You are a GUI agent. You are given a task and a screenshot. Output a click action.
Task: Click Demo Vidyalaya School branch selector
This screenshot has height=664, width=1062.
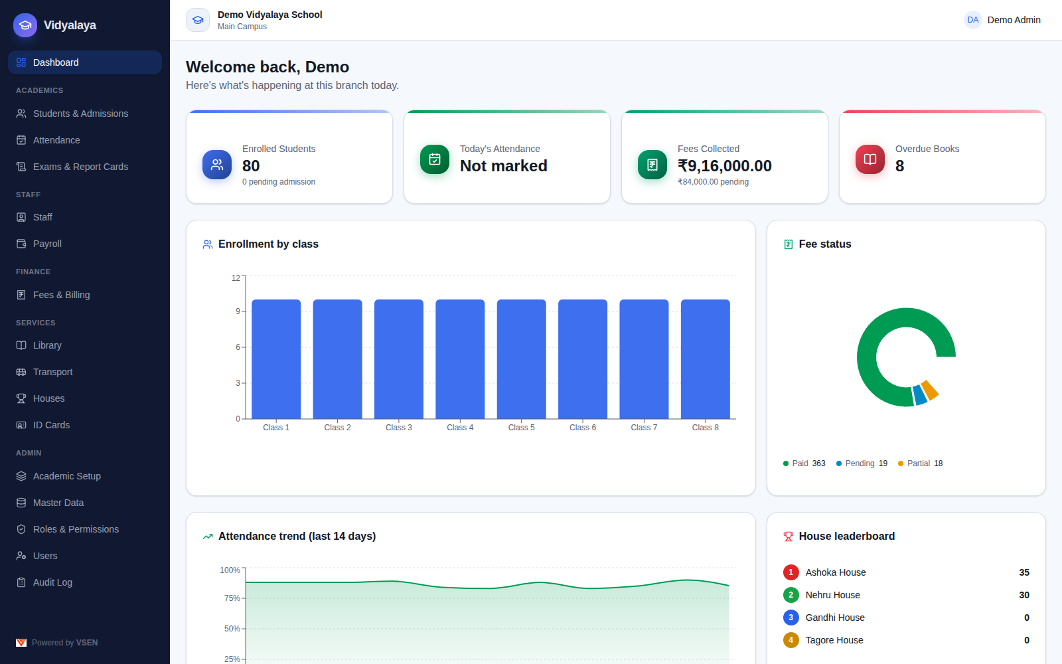(254, 20)
